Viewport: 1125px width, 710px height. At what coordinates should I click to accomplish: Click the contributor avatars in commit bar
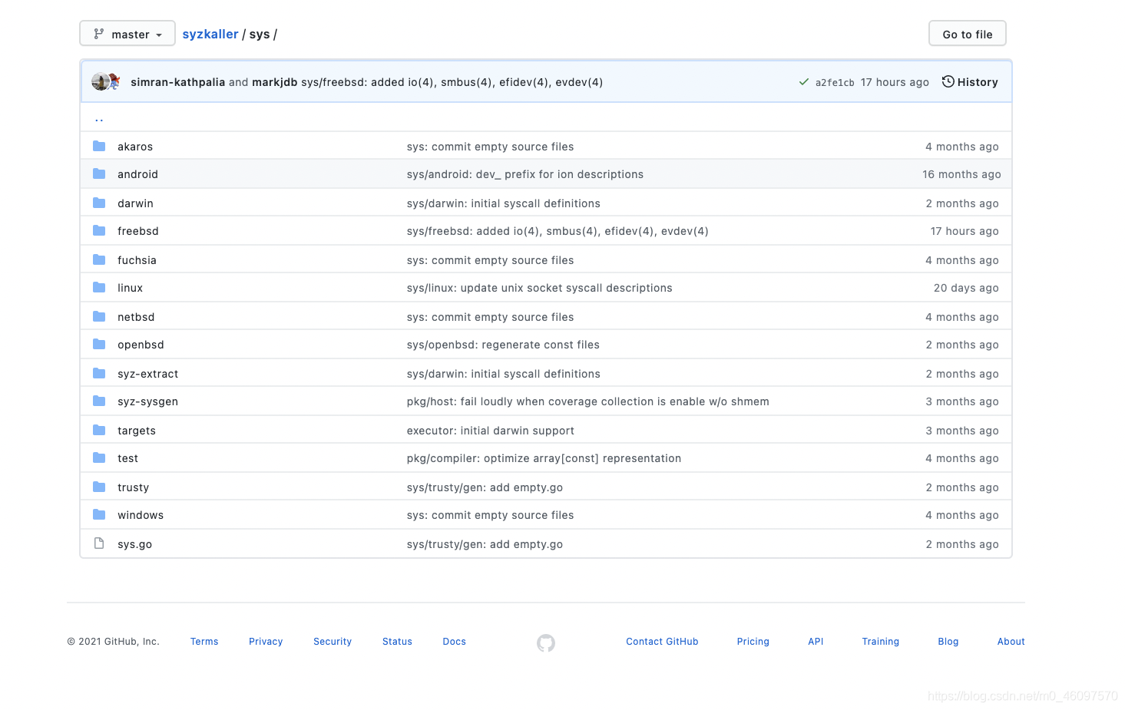tap(106, 81)
